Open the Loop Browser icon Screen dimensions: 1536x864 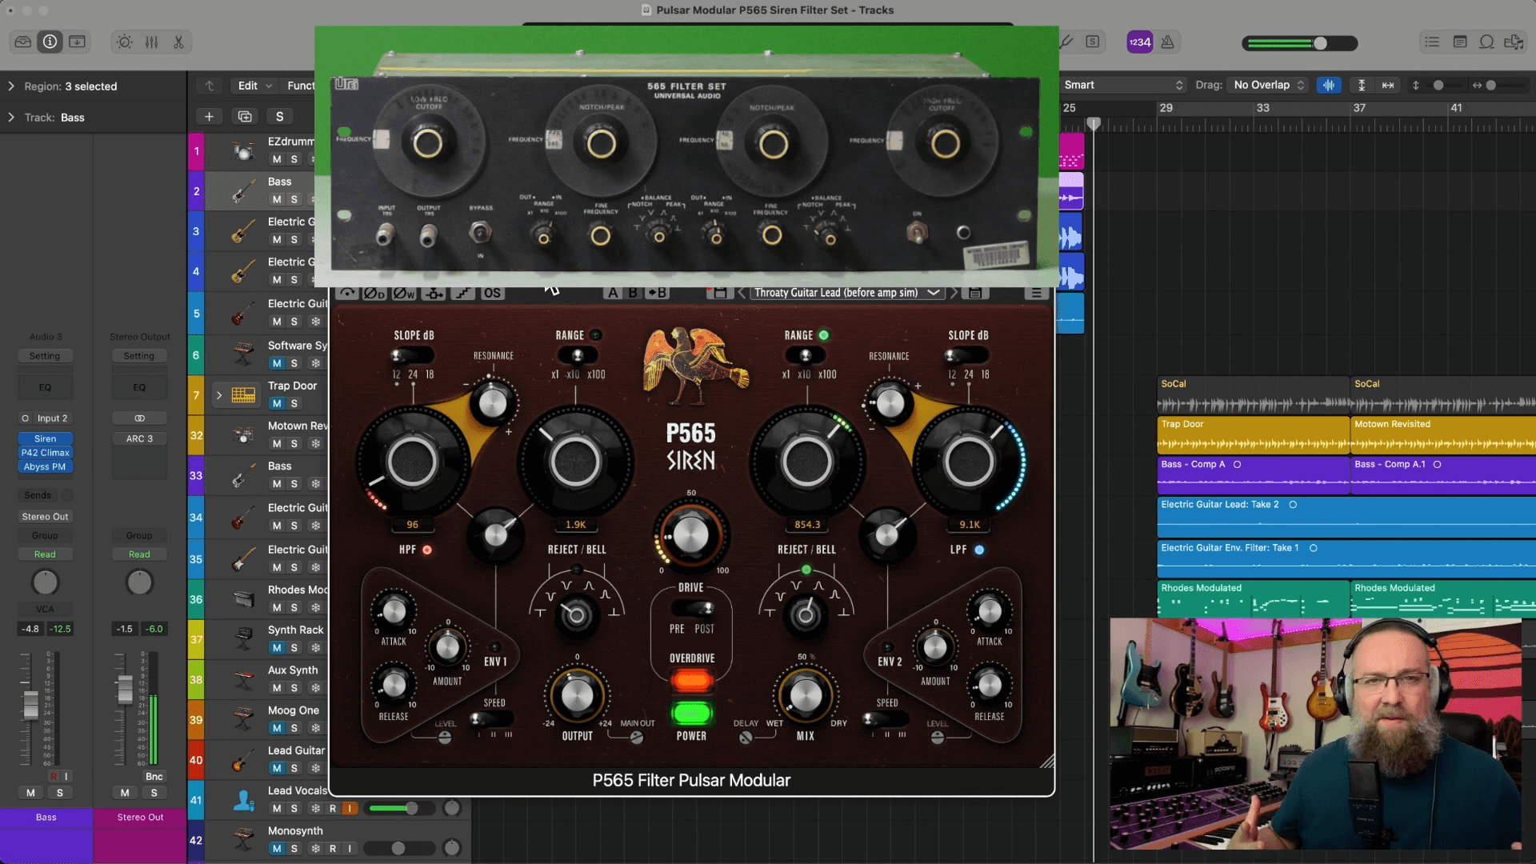click(1486, 42)
